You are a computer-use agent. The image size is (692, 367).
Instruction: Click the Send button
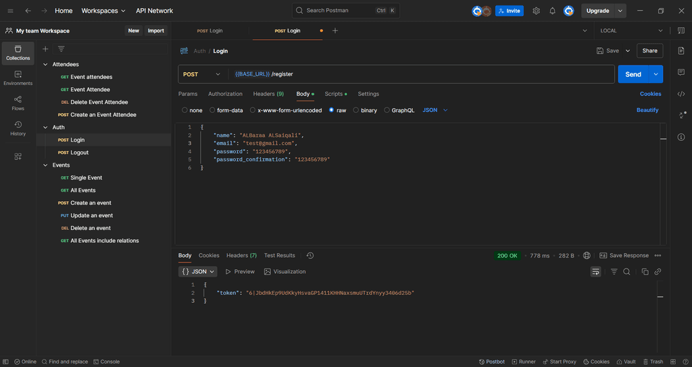pos(633,74)
